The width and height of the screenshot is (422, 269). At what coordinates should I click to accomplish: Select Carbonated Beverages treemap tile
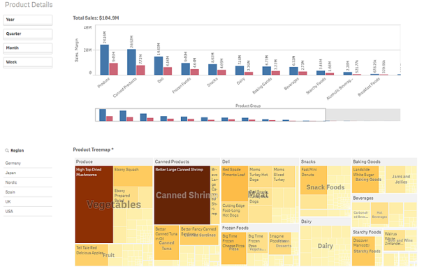click(x=361, y=215)
